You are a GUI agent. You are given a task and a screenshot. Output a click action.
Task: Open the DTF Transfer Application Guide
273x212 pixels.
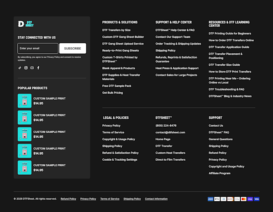(229, 47)
